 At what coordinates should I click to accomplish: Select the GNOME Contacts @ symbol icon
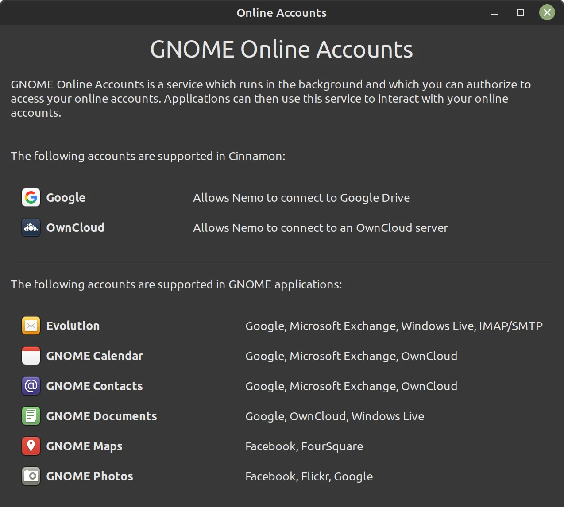coord(31,386)
